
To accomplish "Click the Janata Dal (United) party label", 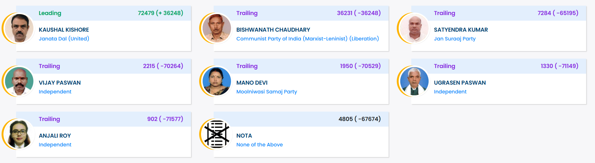I will coord(64,39).
